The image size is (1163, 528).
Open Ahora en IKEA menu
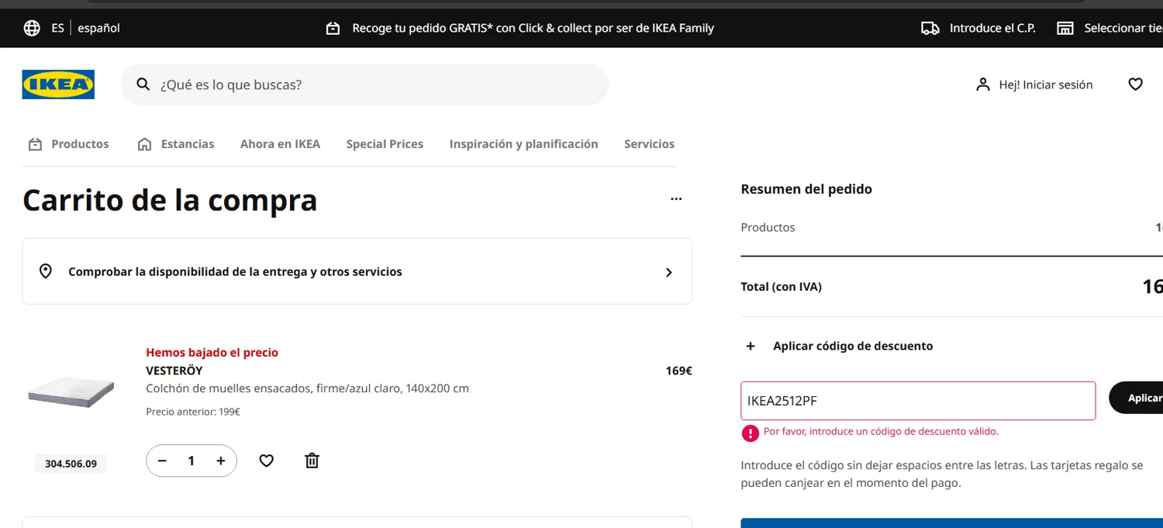(x=280, y=144)
